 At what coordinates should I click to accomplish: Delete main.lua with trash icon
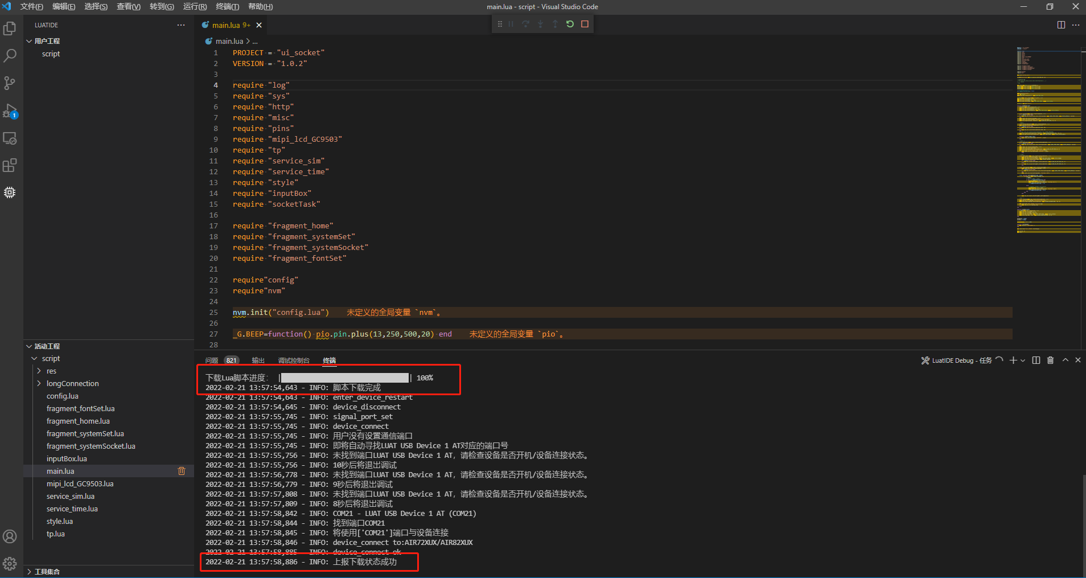click(x=182, y=471)
